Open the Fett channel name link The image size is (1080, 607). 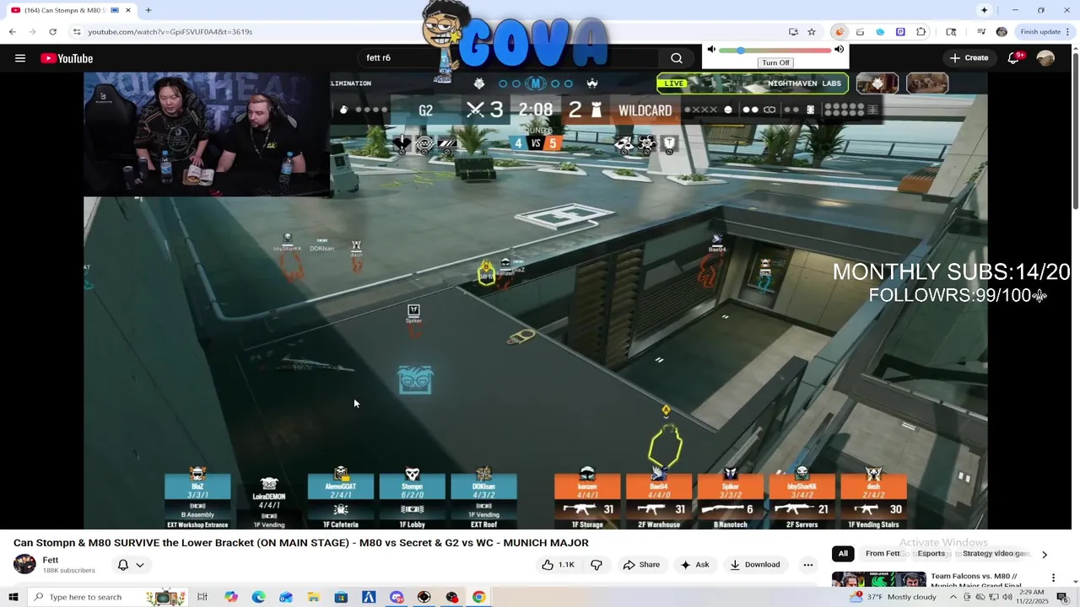coord(51,560)
